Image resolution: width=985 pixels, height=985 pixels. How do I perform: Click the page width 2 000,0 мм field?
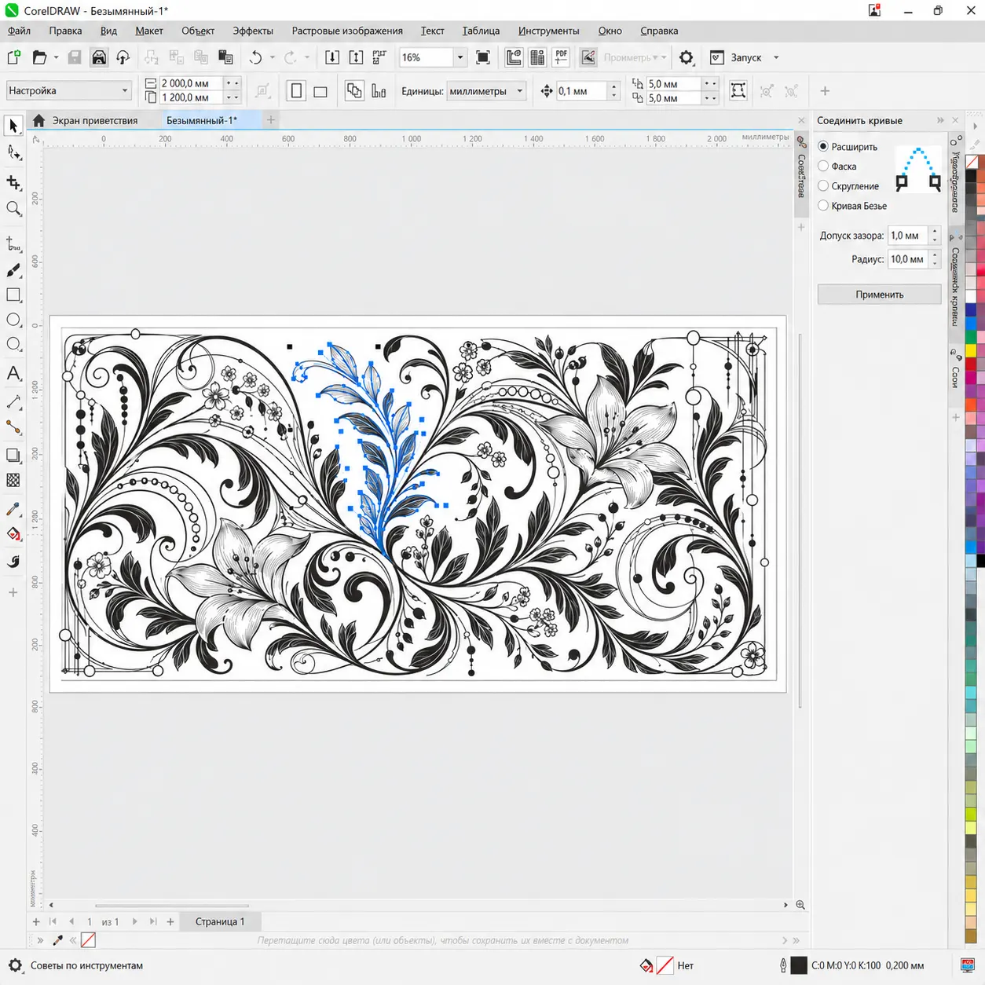[x=192, y=83]
